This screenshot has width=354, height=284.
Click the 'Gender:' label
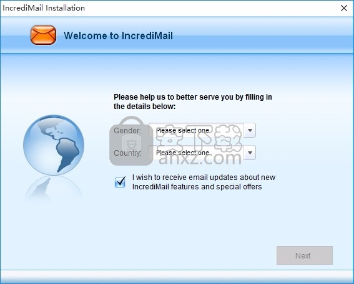pyautogui.click(x=127, y=131)
